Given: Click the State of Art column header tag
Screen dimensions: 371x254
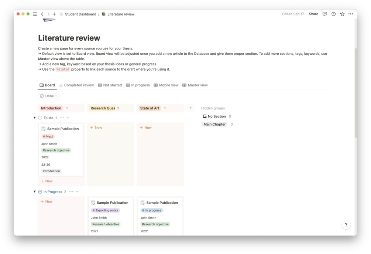Looking at the screenshot, I should coord(150,108).
